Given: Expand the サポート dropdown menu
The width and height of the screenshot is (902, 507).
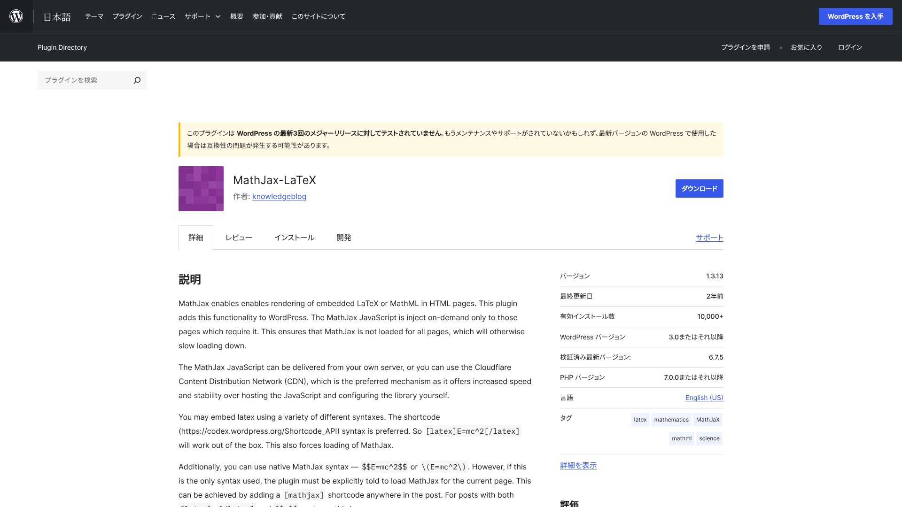Looking at the screenshot, I should point(202,16).
